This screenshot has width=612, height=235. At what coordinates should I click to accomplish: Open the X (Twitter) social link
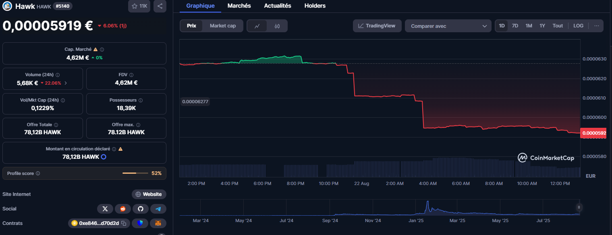[x=105, y=209]
